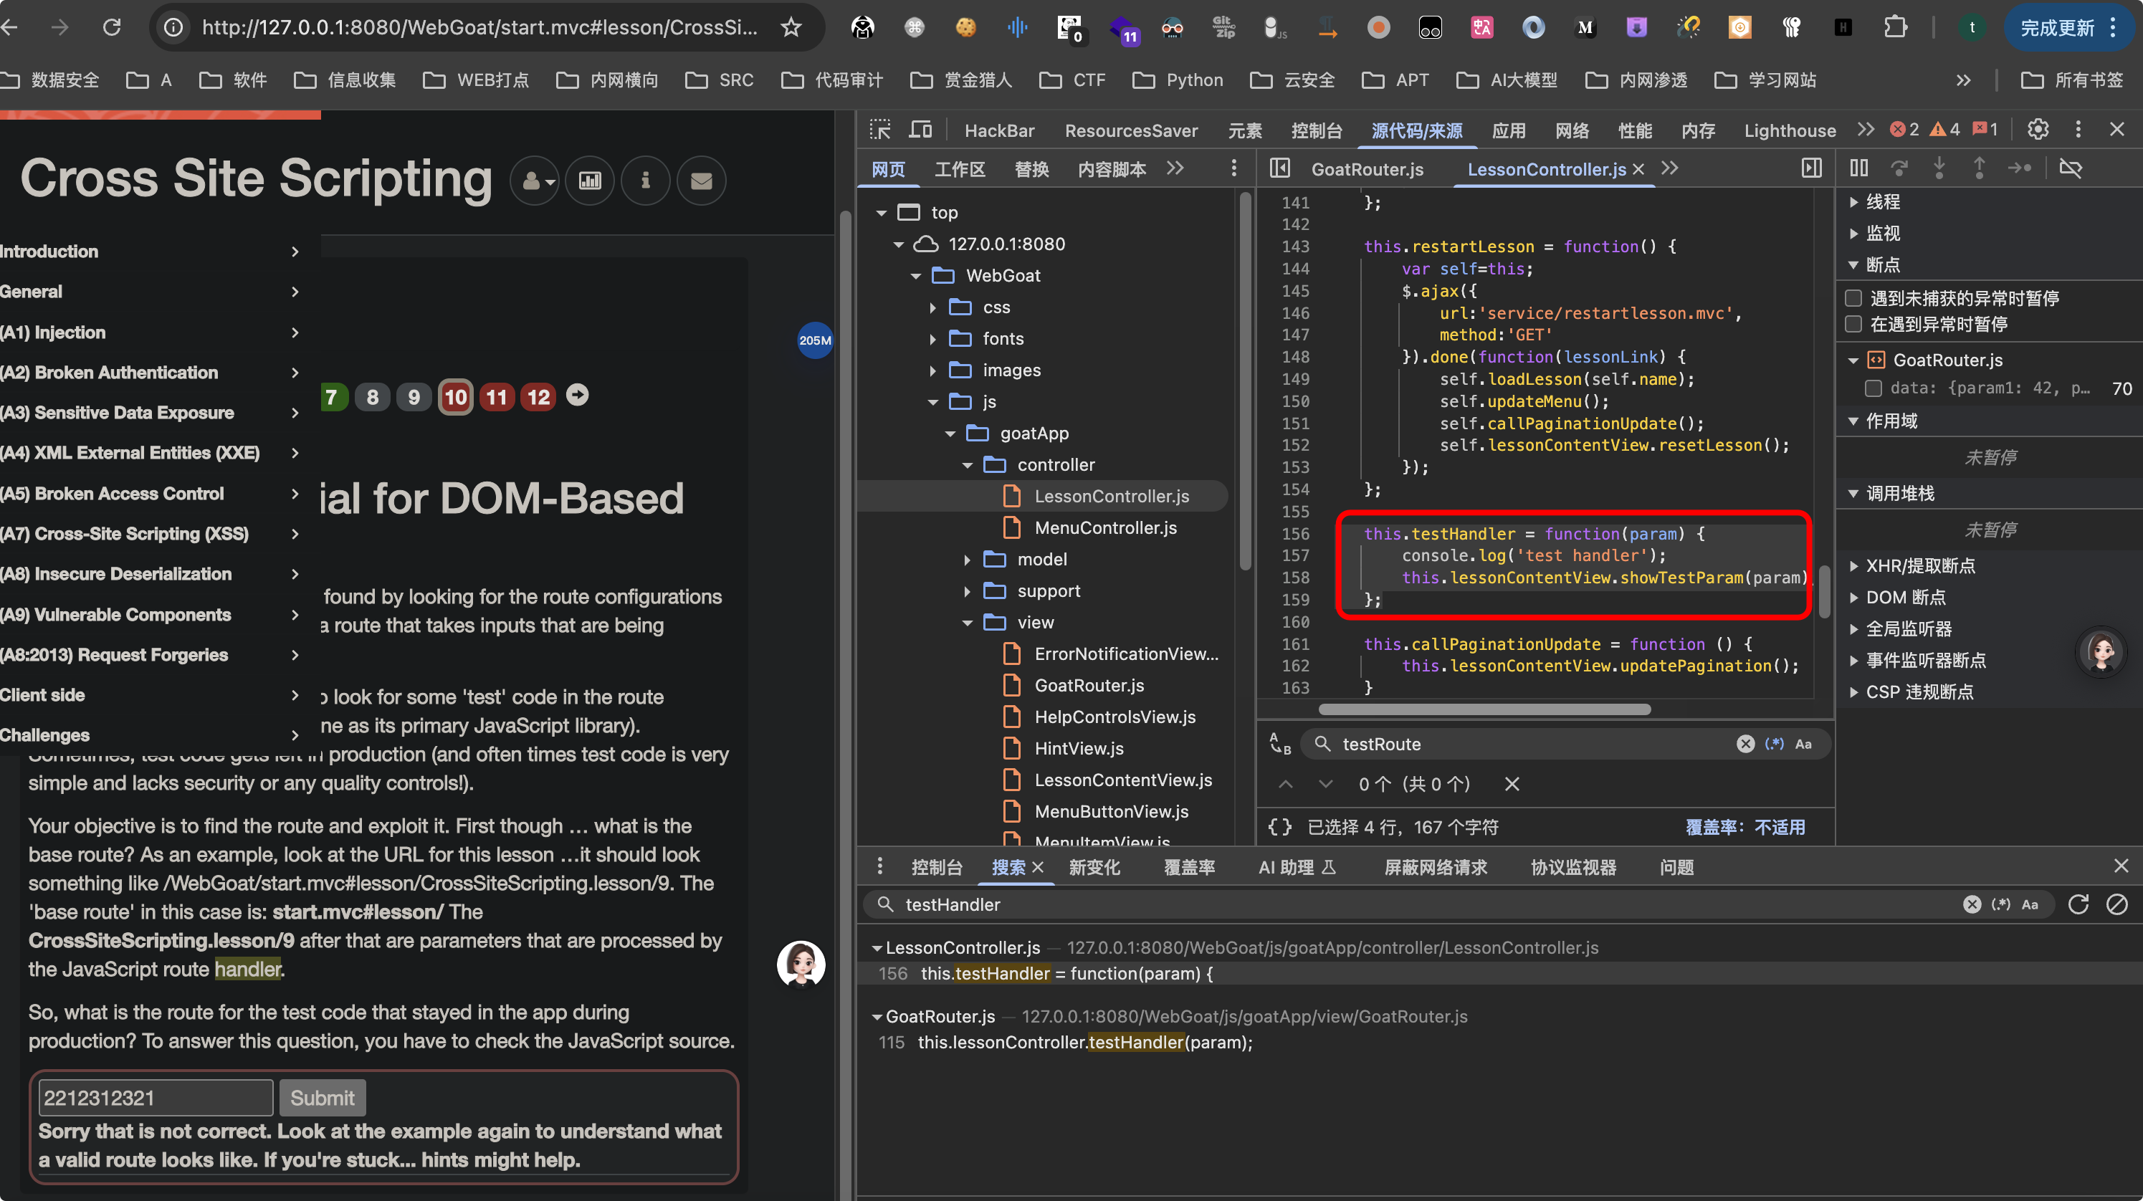Switch to the 网络 DevTools tab
2143x1201 pixels.
tap(1572, 130)
